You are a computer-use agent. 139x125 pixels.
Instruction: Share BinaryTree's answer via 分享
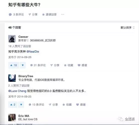click(x=53, y=105)
